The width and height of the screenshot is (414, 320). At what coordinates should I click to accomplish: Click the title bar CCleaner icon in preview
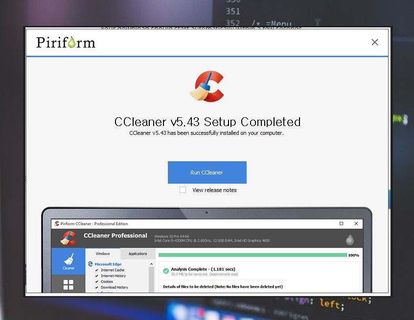click(56, 224)
